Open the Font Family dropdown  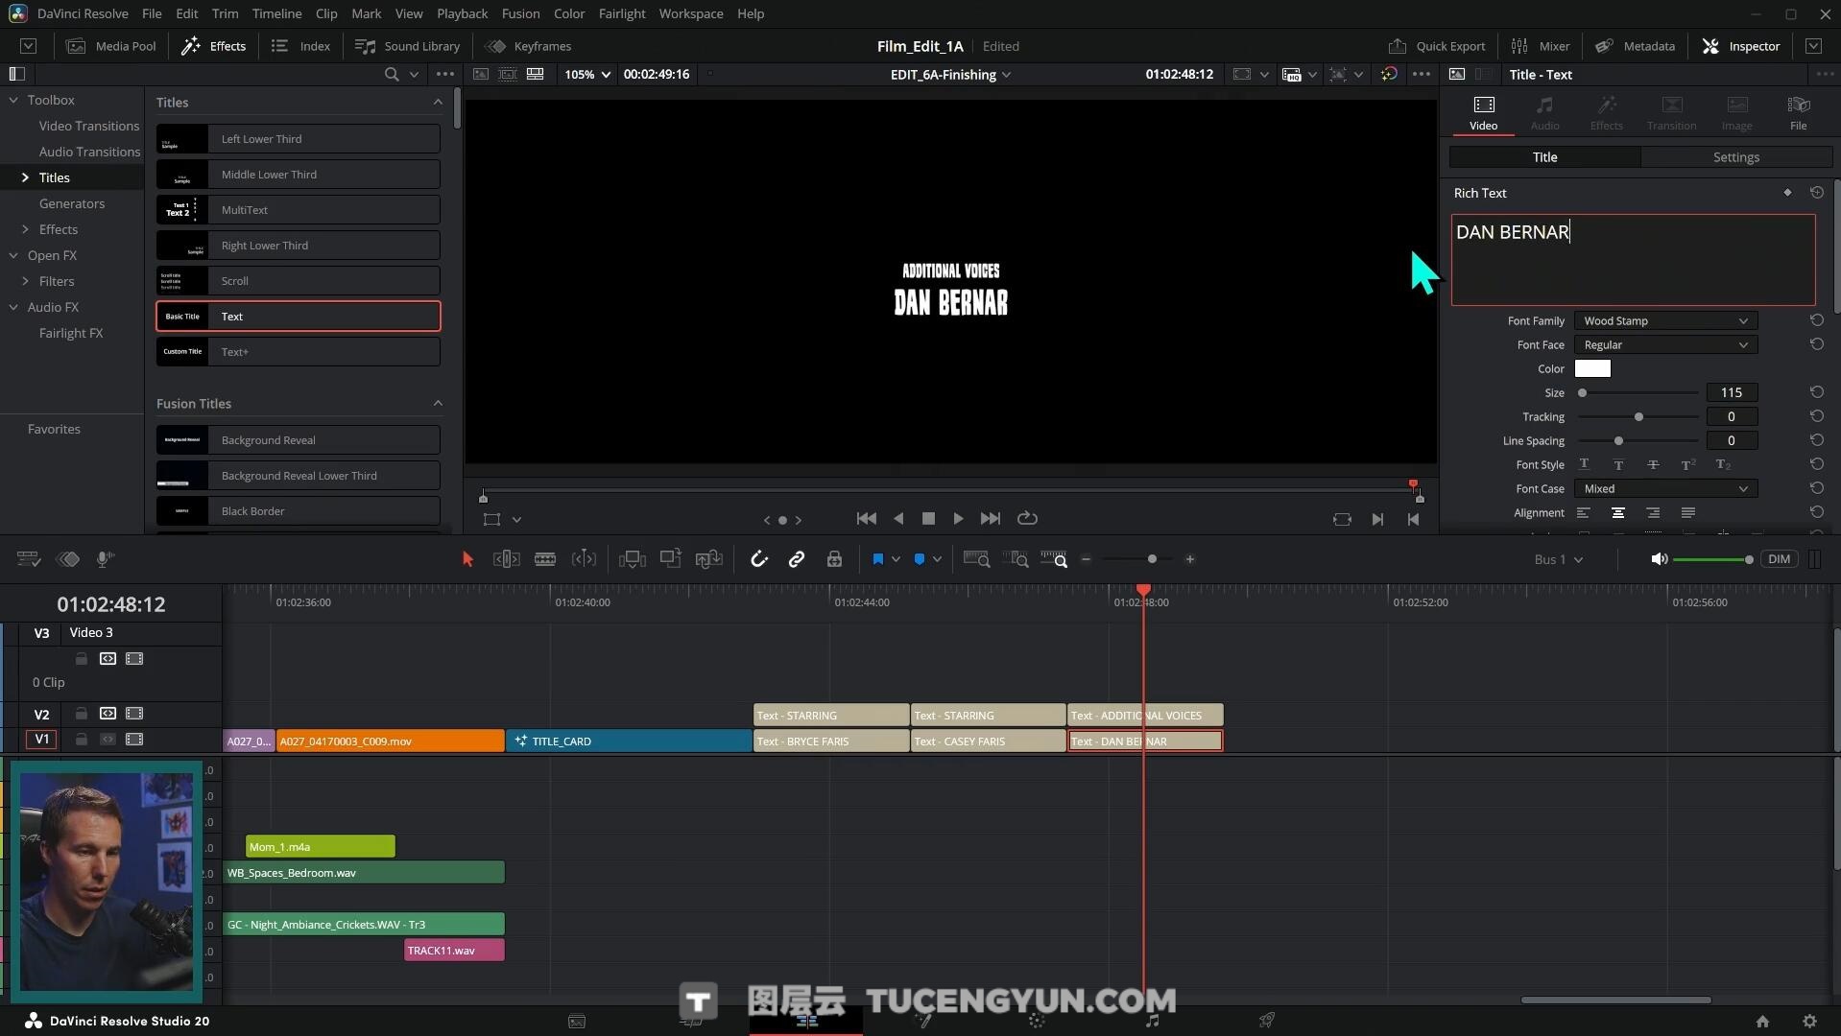click(1665, 320)
